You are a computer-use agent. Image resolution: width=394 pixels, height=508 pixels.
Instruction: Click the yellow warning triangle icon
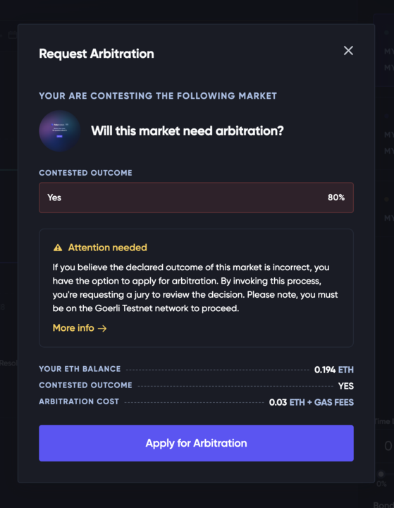[x=58, y=248]
